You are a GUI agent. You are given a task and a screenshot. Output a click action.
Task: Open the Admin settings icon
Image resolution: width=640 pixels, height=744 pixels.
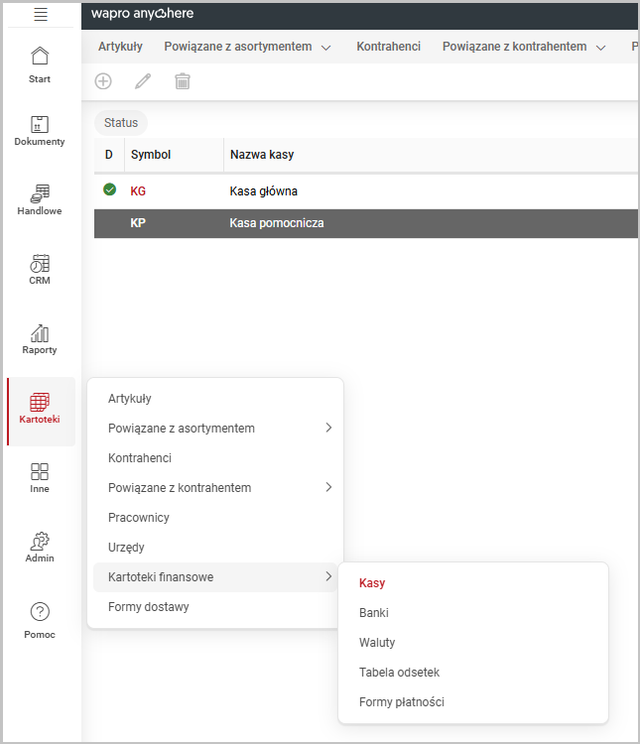40,548
